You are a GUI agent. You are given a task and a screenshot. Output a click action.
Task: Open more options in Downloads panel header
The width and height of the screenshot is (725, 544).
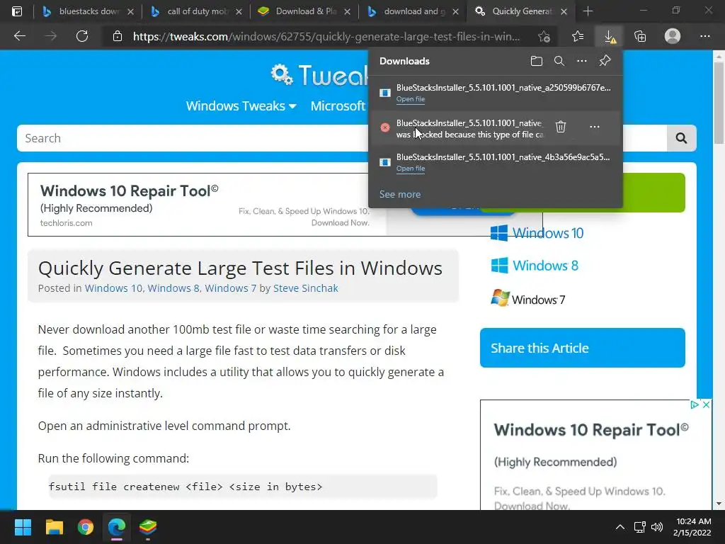[x=582, y=61]
